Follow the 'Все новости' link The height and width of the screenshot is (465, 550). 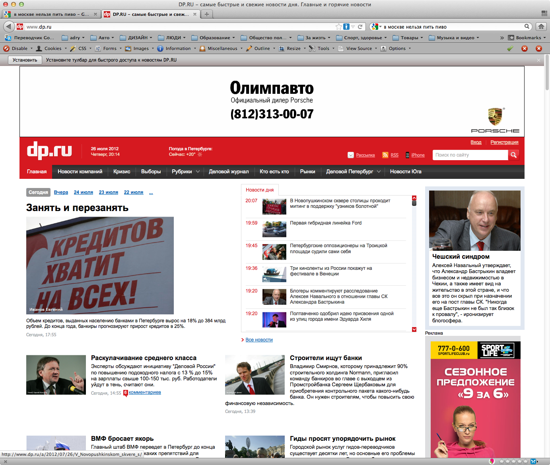[259, 340]
